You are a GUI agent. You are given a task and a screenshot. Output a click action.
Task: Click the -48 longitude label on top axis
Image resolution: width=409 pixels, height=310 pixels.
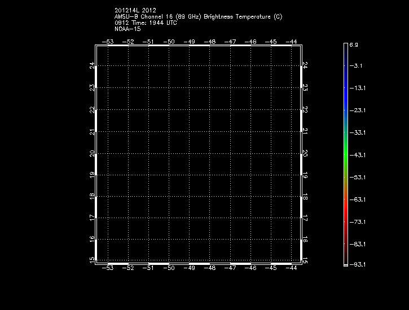pos(209,42)
